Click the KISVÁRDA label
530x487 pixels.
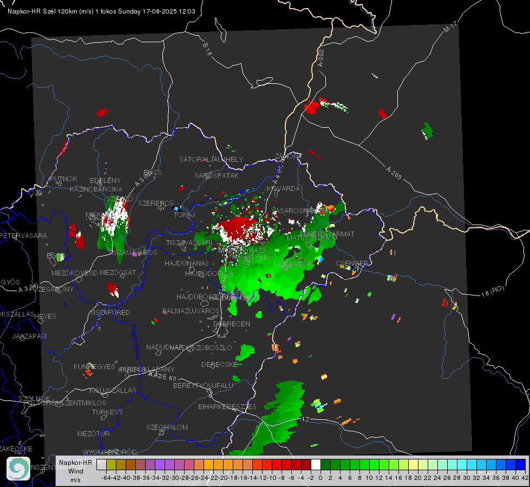pos(283,188)
